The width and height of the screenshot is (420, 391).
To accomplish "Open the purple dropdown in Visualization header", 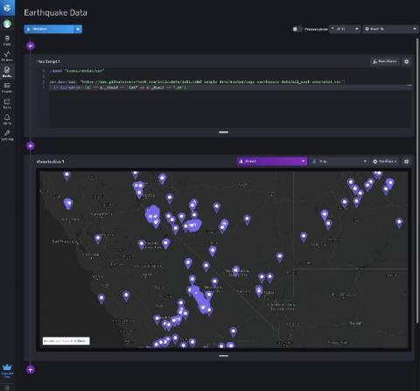I will coord(272,161).
